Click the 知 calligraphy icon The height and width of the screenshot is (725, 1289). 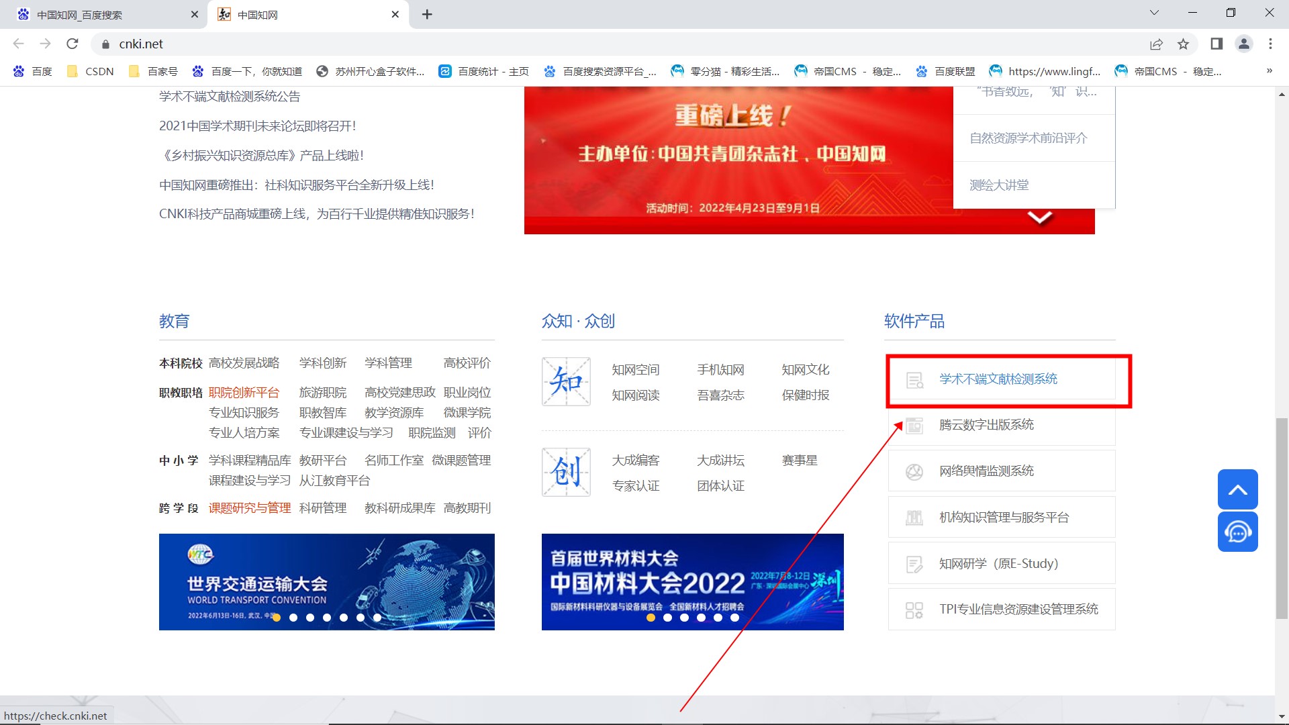tap(566, 382)
